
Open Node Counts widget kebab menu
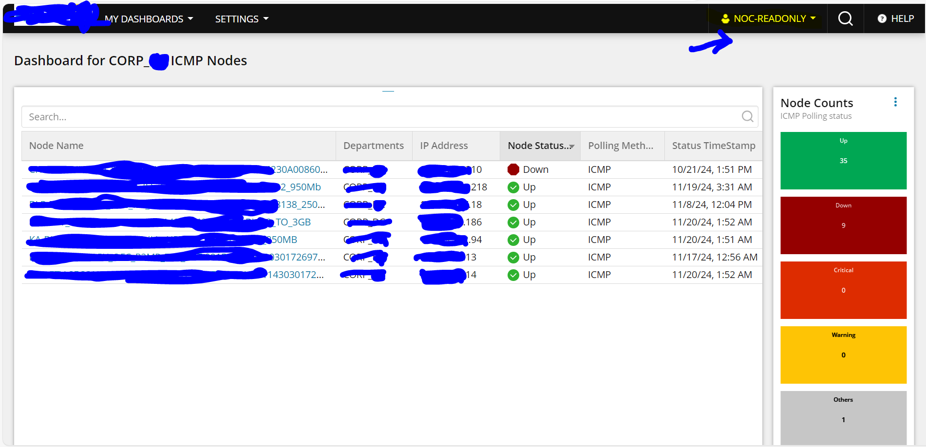pos(895,102)
